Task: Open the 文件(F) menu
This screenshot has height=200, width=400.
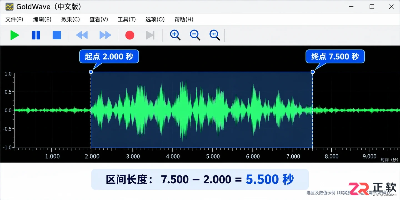Action: (x=14, y=19)
